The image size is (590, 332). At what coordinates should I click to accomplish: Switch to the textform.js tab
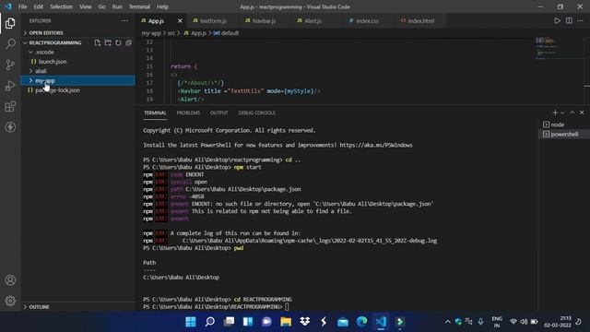pyautogui.click(x=213, y=20)
